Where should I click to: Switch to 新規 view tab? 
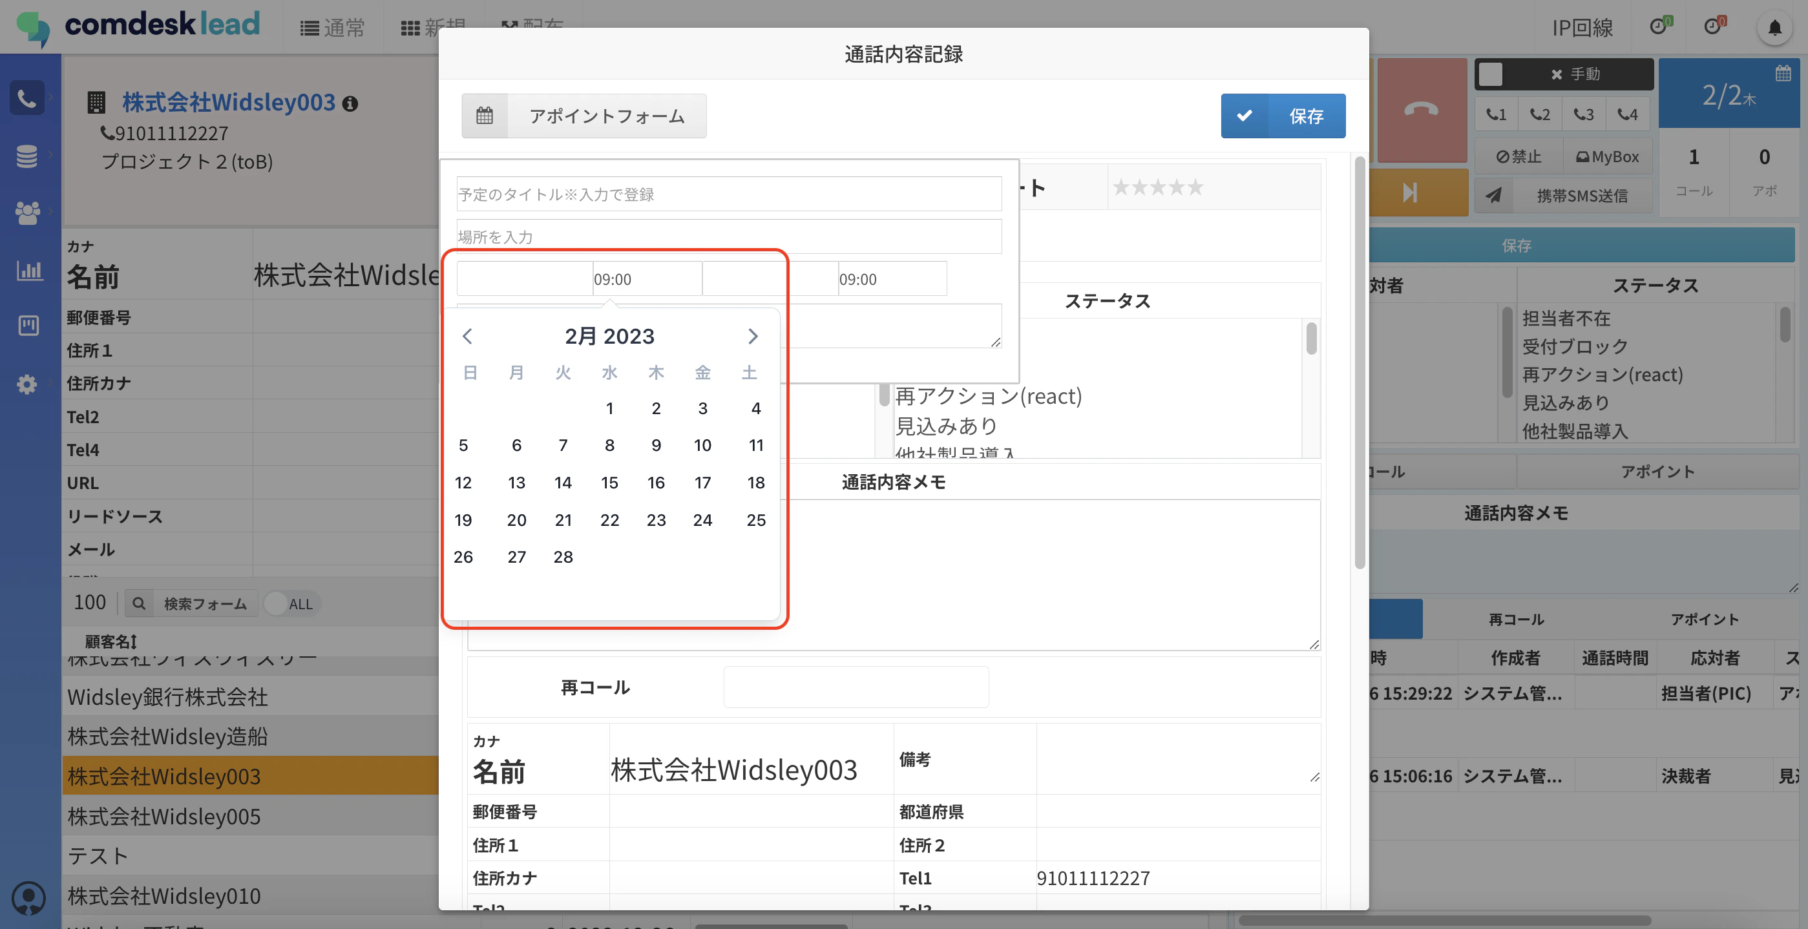pos(434,27)
